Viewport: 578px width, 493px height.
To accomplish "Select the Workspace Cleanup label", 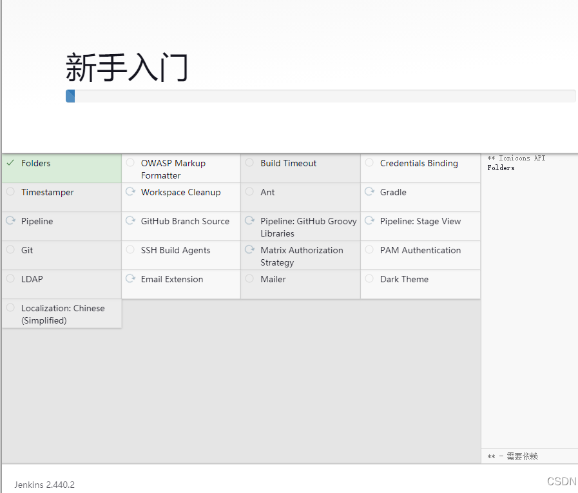I will tap(180, 193).
